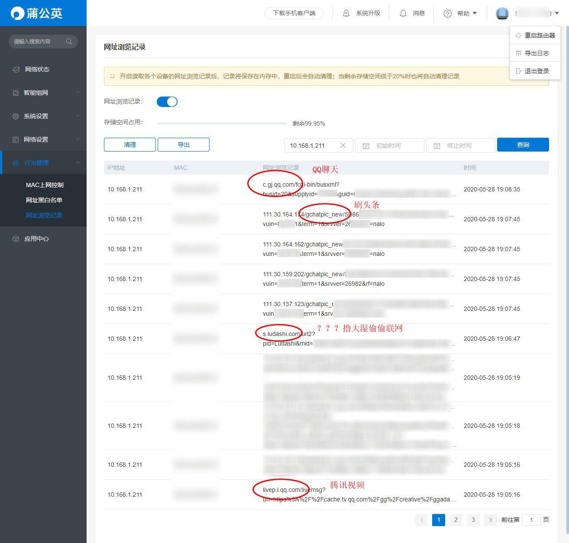Viewport: 569px width, 543px height.
Task: Click the 终止时间 end time field
Action: tap(464, 145)
